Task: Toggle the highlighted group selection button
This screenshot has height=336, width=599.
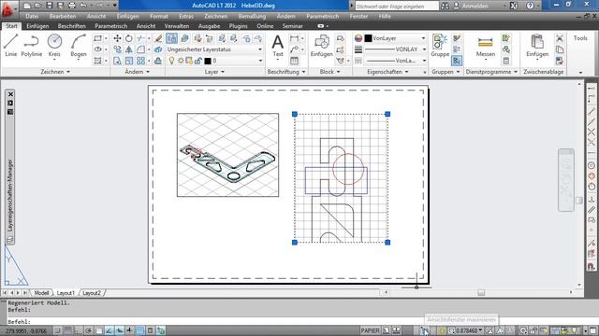Action: click(457, 61)
